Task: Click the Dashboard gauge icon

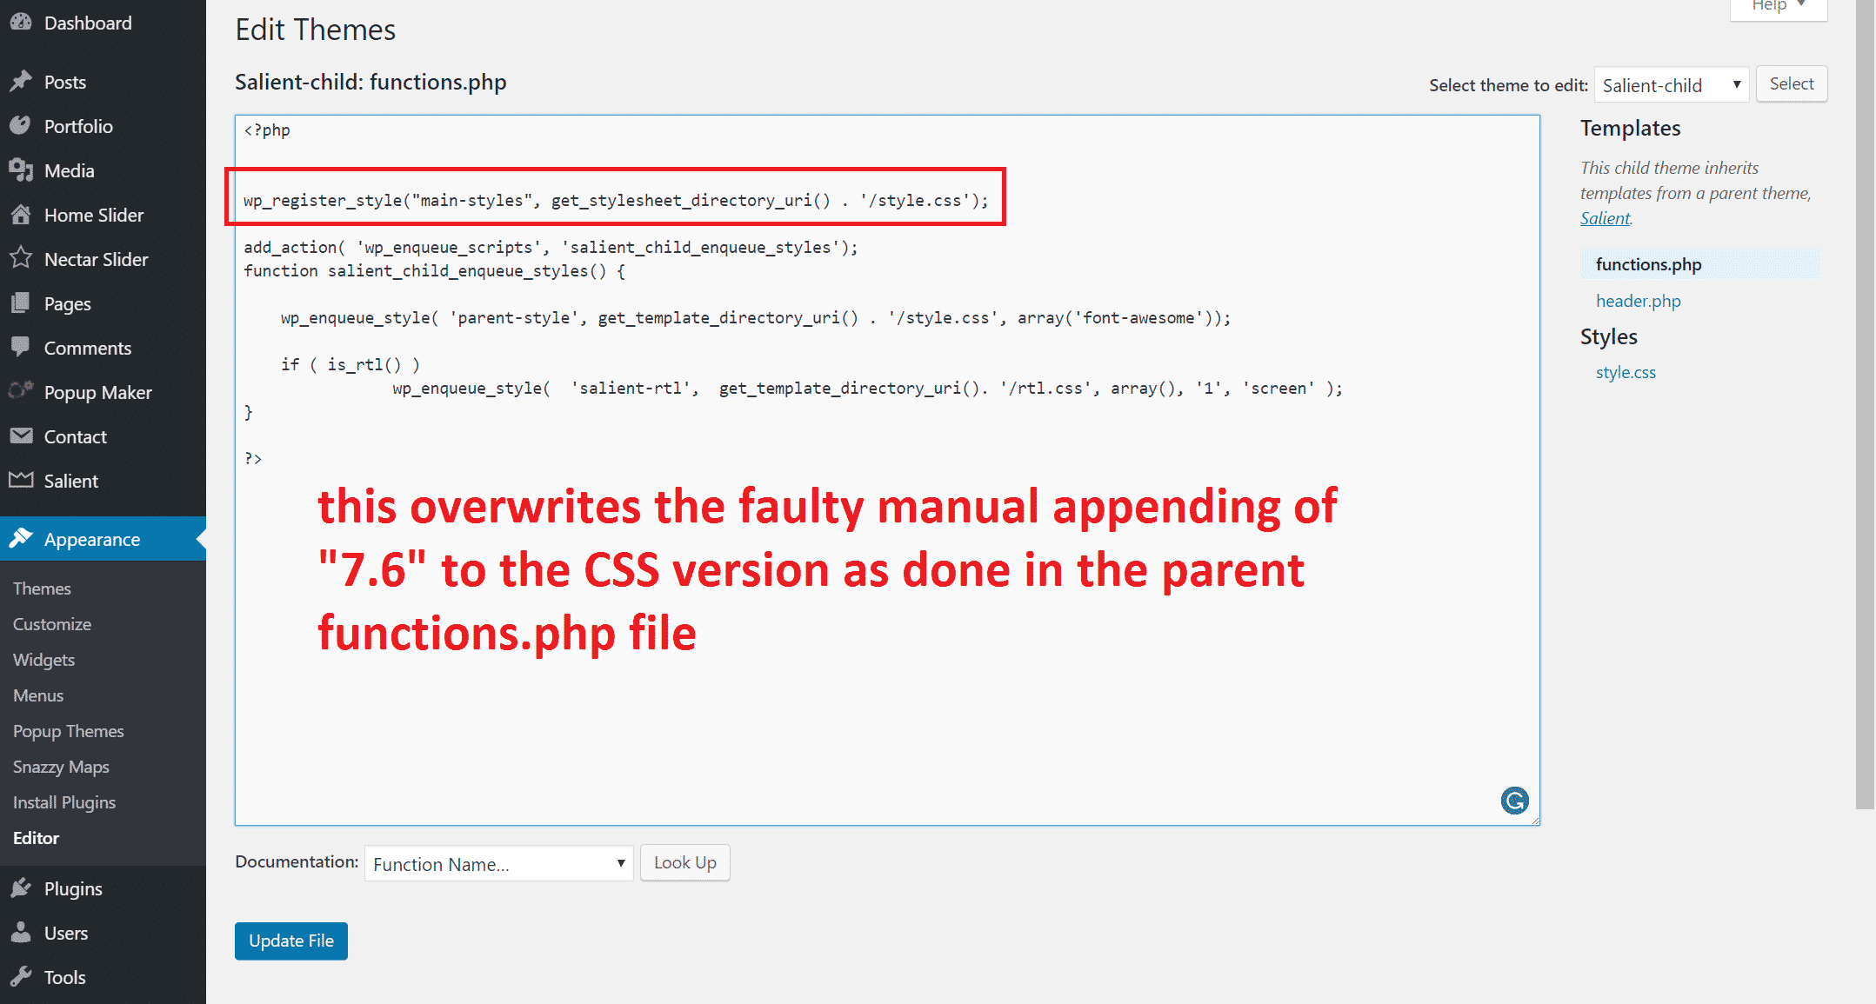Action: point(21,23)
